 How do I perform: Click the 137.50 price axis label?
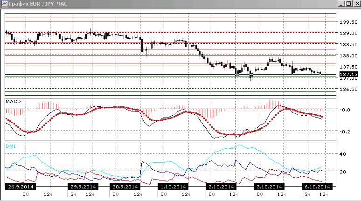[x=348, y=67]
